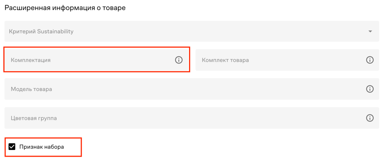This screenshot has height=163, width=382.
Task: Click the Комплектация placeholder label
Action: 31,60
